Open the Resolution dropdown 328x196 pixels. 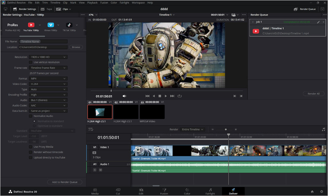click(48, 57)
